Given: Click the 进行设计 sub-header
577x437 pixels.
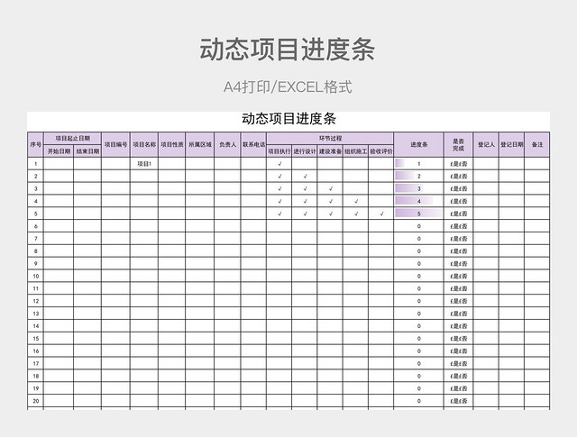Looking at the screenshot, I should 305,150.
